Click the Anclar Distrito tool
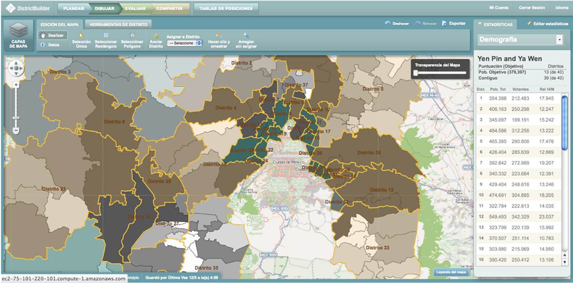573x283 pixels. pyautogui.click(x=156, y=41)
